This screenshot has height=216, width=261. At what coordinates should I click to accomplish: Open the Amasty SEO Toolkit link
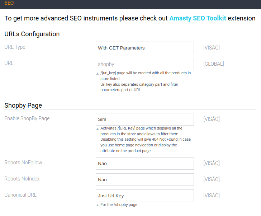pyautogui.click(x=198, y=18)
